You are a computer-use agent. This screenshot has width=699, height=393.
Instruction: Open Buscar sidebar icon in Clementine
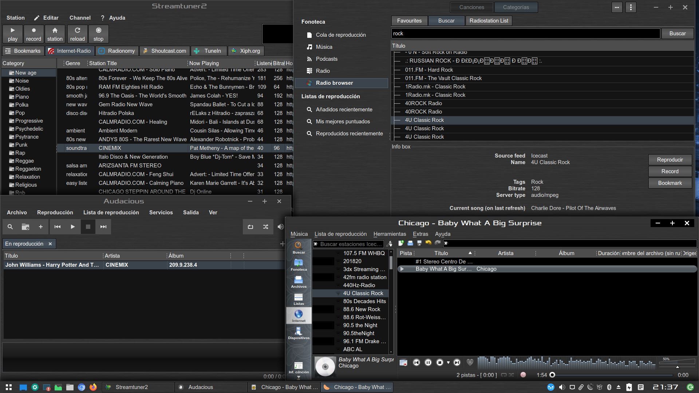click(299, 247)
